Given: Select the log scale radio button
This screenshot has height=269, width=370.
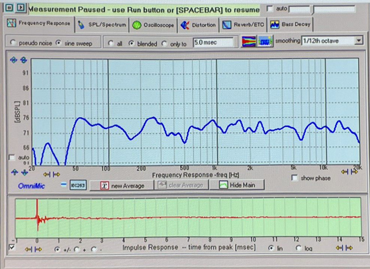Looking at the screenshot, I should point(298,248).
